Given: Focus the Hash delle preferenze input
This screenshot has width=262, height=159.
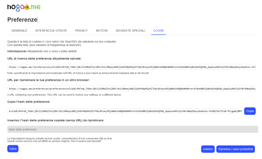Looking at the screenshot, I should (133, 129).
